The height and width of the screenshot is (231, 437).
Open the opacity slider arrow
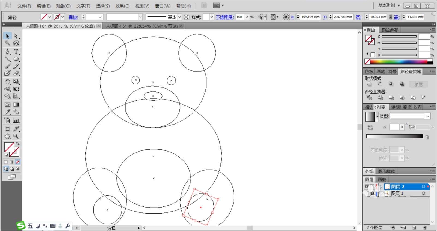pos(247,17)
